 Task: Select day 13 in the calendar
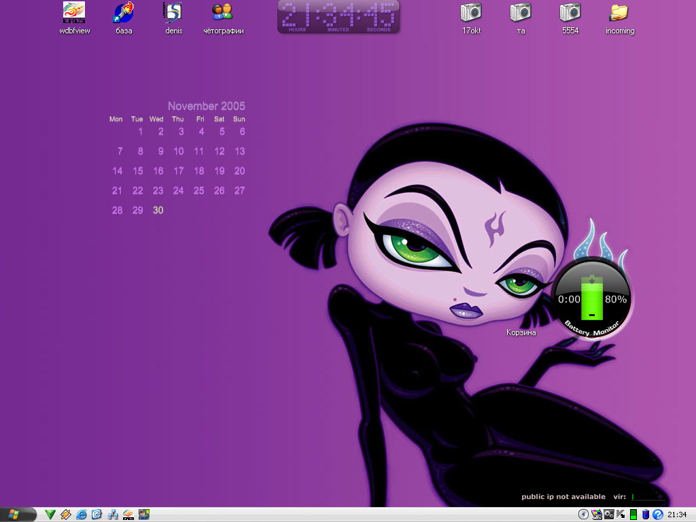click(x=240, y=152)
